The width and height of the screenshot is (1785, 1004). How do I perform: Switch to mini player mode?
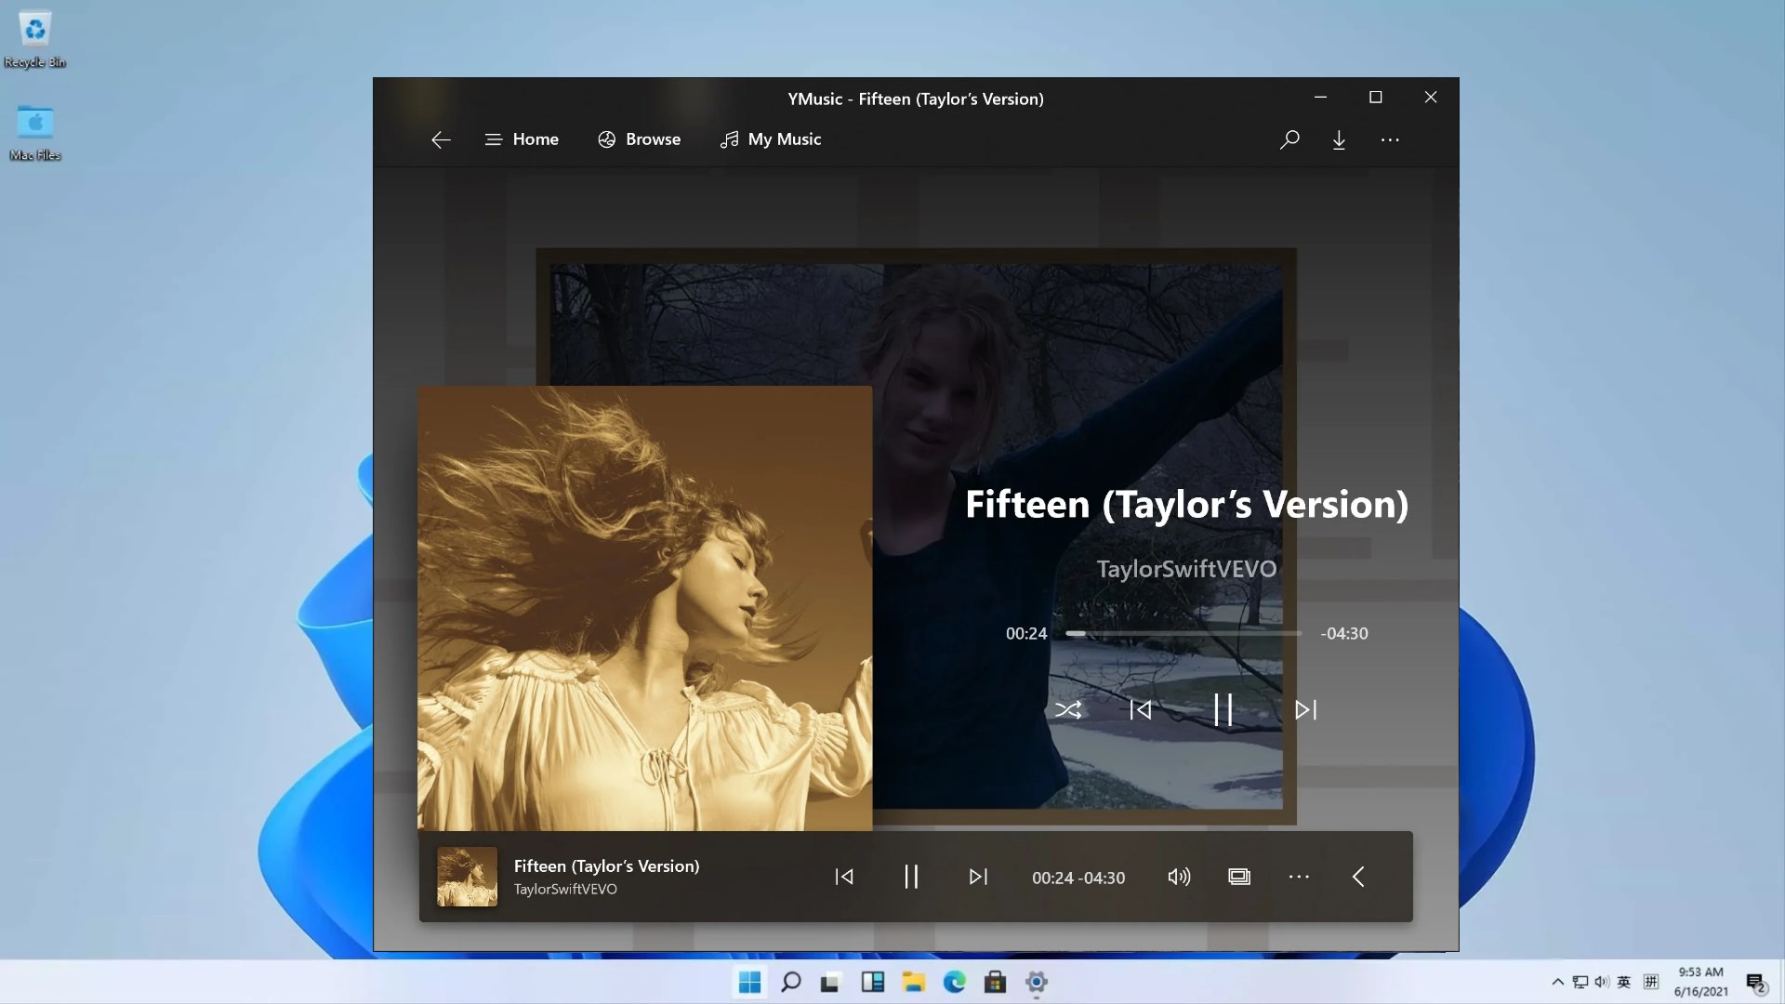point(1239,876)
